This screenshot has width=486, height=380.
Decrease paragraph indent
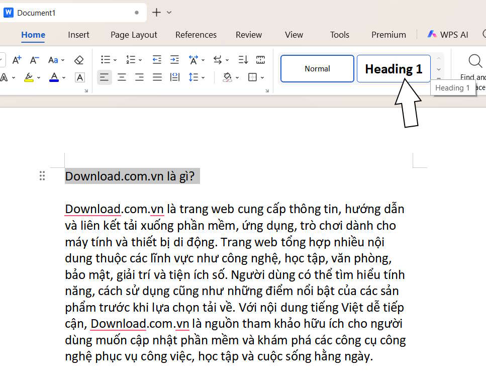[x=157, y=59]
